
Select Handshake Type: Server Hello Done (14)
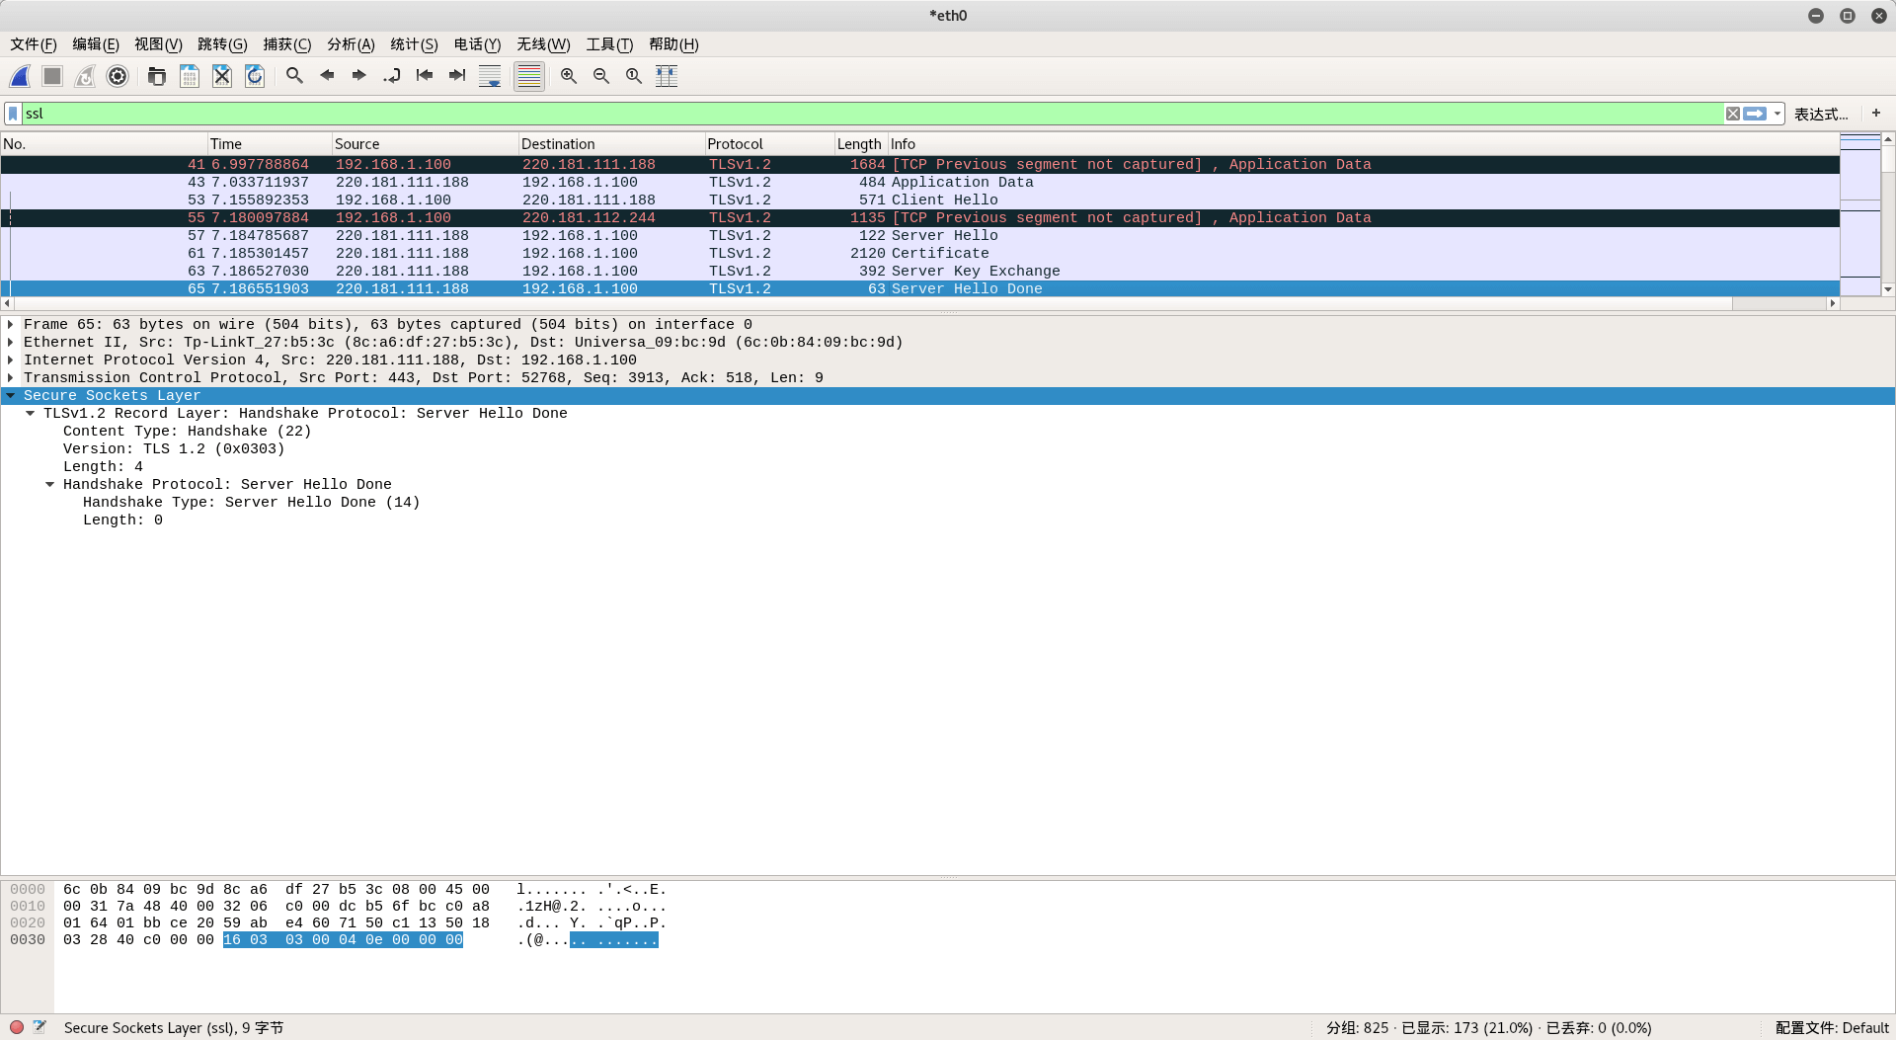point(252,502)
